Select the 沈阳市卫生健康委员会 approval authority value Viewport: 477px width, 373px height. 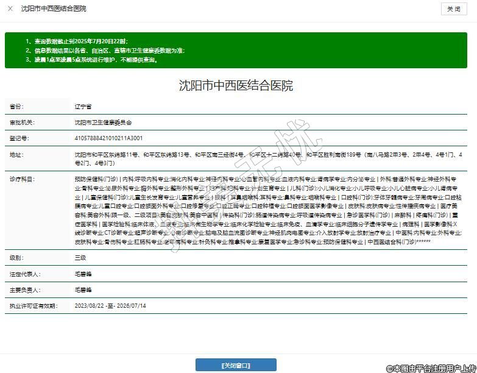click(103, 123)
